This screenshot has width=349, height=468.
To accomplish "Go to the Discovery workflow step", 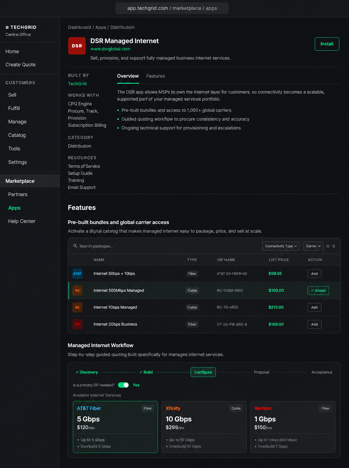I will tap(87, 372).
